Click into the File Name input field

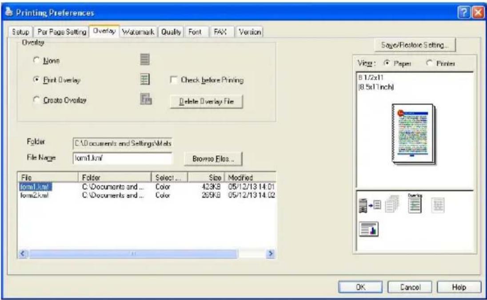click(x=122, y=158)
